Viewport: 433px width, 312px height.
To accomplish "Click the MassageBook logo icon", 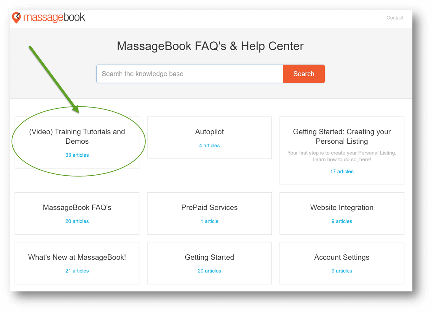I will 16,18.
